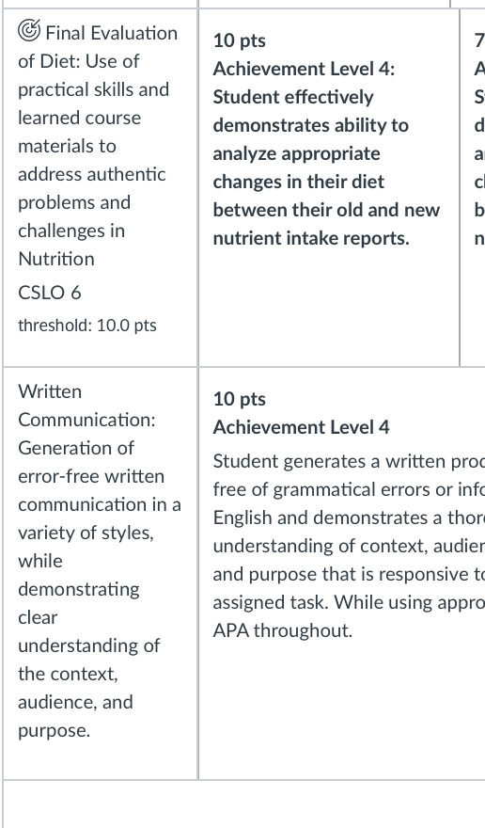Select the Final Evaluation of Diet criterion title
The width and height of the screenshot is (485, 828).
[98, 146]
